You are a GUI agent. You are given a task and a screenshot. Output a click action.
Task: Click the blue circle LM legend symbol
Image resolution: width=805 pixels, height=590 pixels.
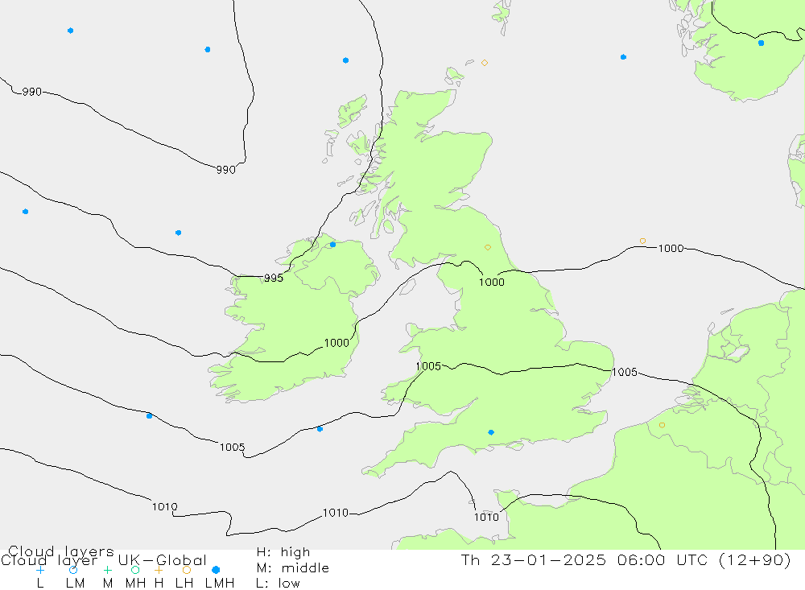tap(73, 570)
